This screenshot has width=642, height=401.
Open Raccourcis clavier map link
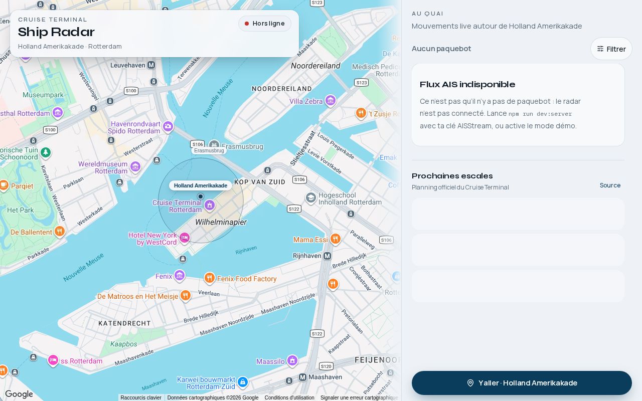(141, 398)
